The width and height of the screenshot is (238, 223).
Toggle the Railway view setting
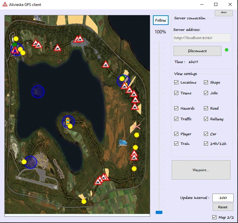(206, 119)
